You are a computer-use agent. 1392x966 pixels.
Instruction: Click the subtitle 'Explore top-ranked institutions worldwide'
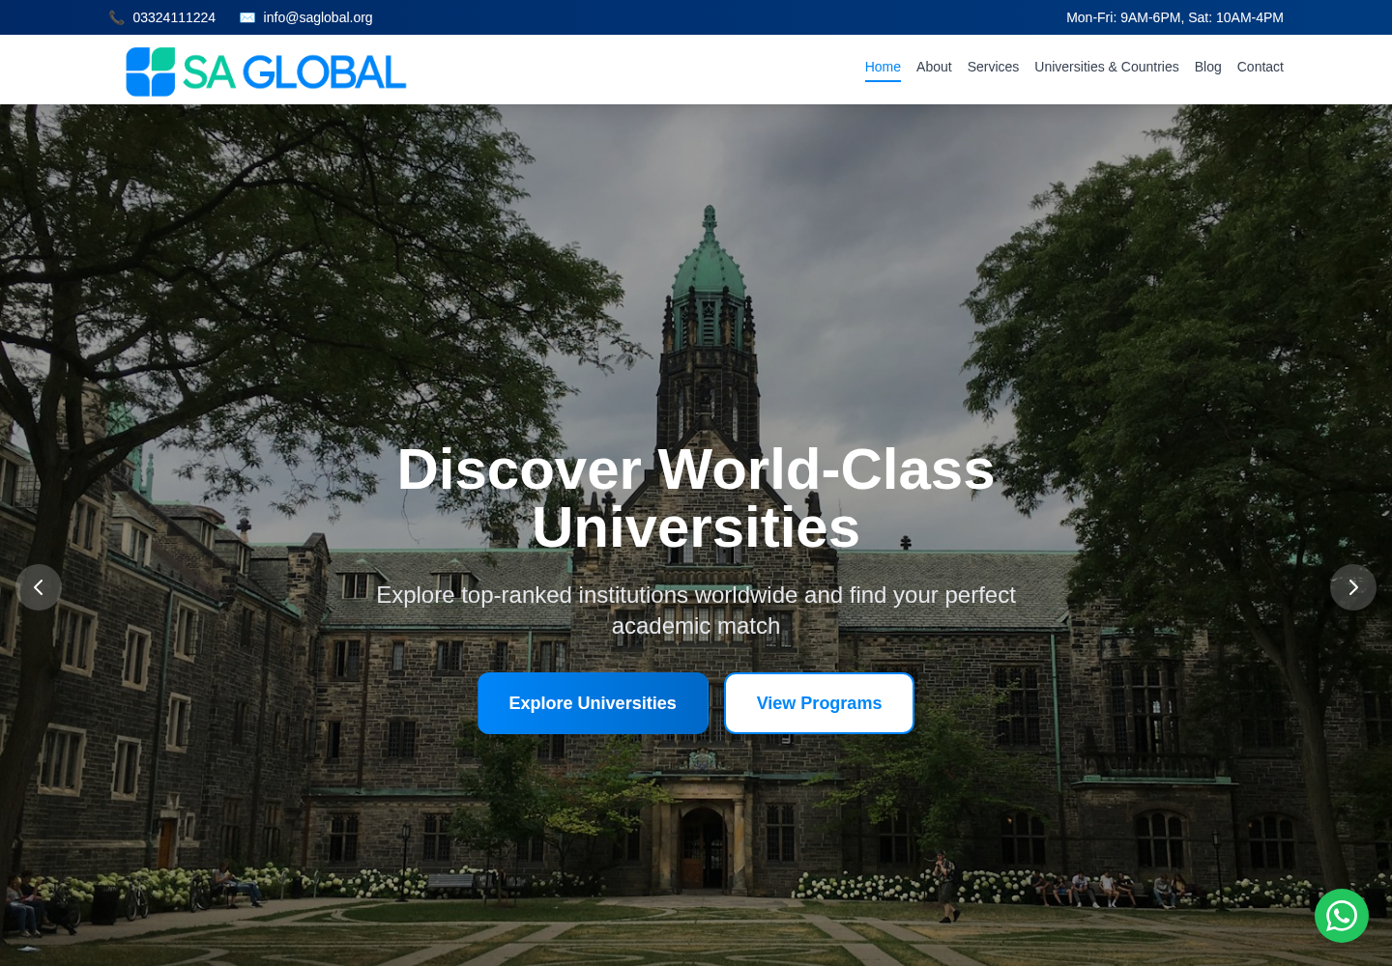[x=696, y=611]
